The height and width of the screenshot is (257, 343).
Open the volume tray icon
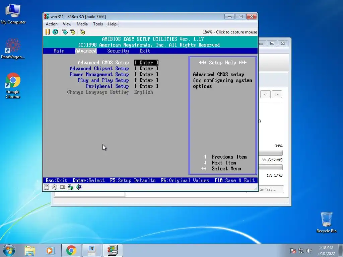[x=309, y=251]
